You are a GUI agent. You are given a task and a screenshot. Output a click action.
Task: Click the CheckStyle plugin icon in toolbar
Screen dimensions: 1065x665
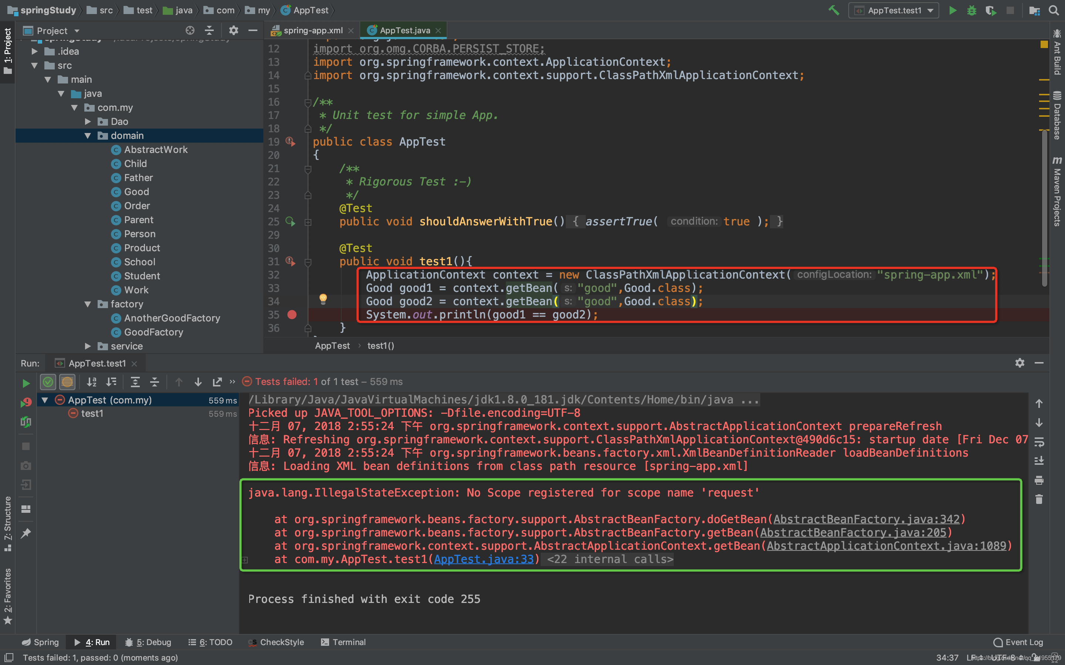277,641
